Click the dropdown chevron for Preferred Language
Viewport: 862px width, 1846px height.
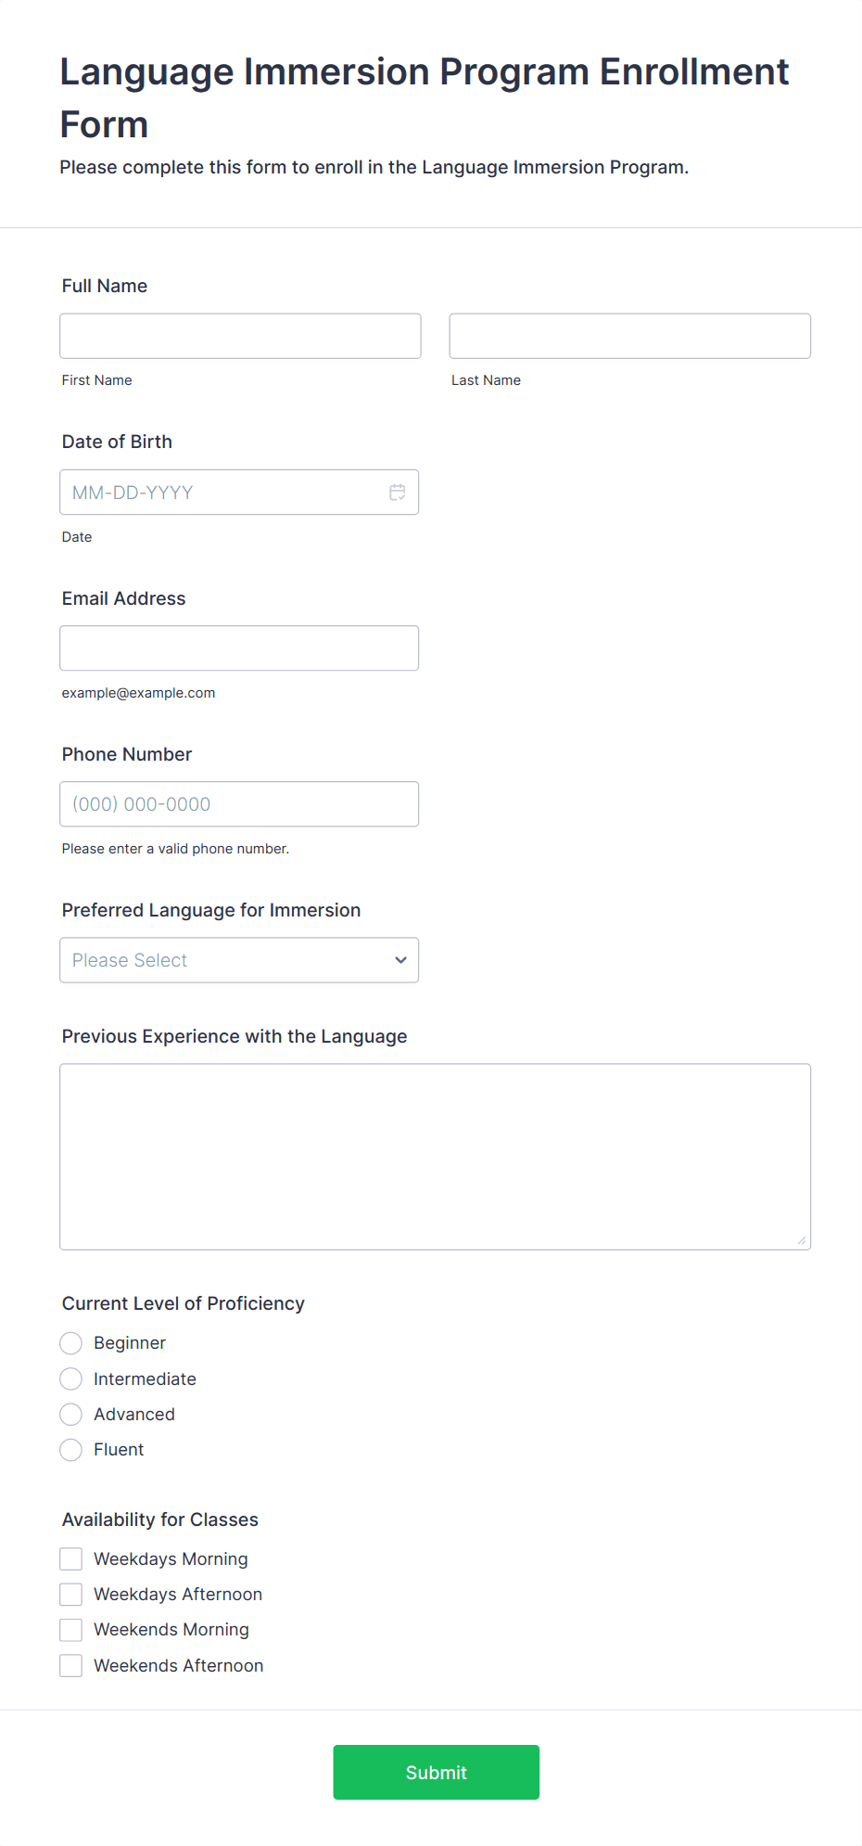[400, 960]
